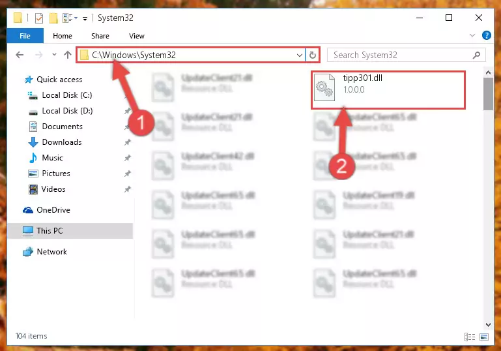
Task: Click the scroll down arrow of file list
Action: point(488,325)
